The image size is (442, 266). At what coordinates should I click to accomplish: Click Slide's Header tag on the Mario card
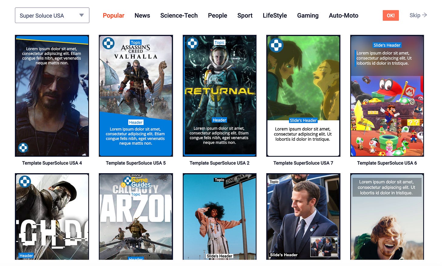[387, 45]
